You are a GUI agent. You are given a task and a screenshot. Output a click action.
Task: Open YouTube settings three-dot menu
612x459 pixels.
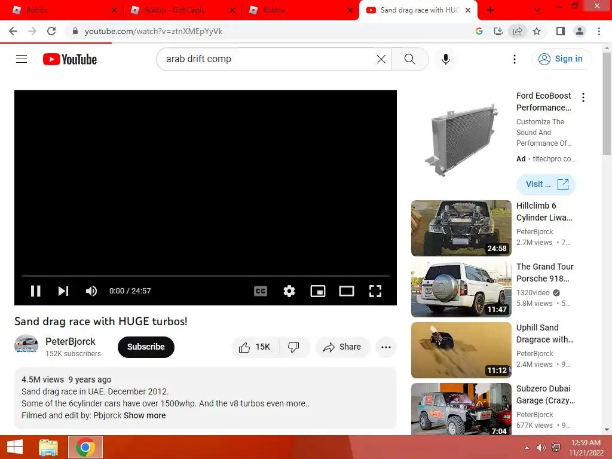tap(515, 59)
